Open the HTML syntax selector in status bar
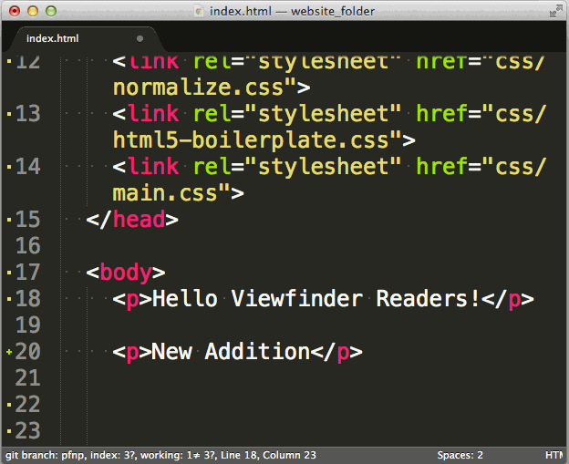 (554, 455)
